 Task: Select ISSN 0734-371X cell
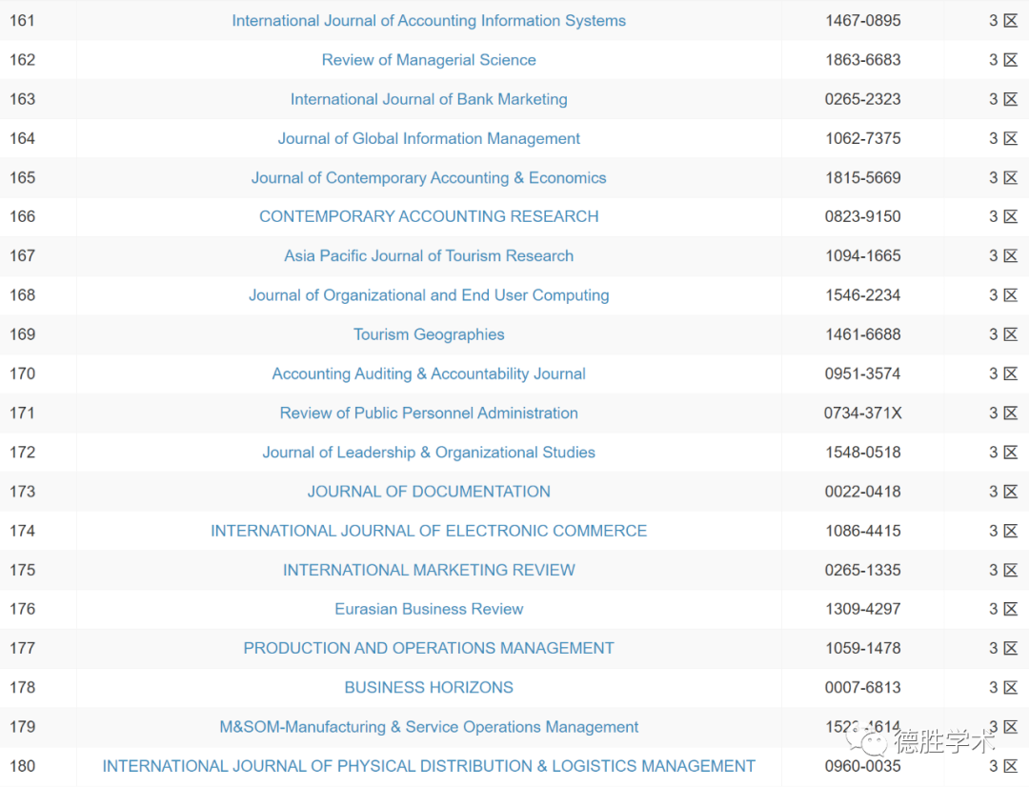(862, 413)
